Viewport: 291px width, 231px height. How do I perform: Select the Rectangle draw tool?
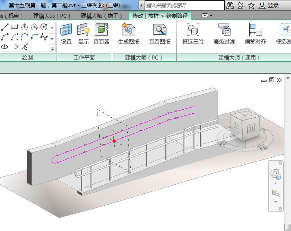click(15, 27)
